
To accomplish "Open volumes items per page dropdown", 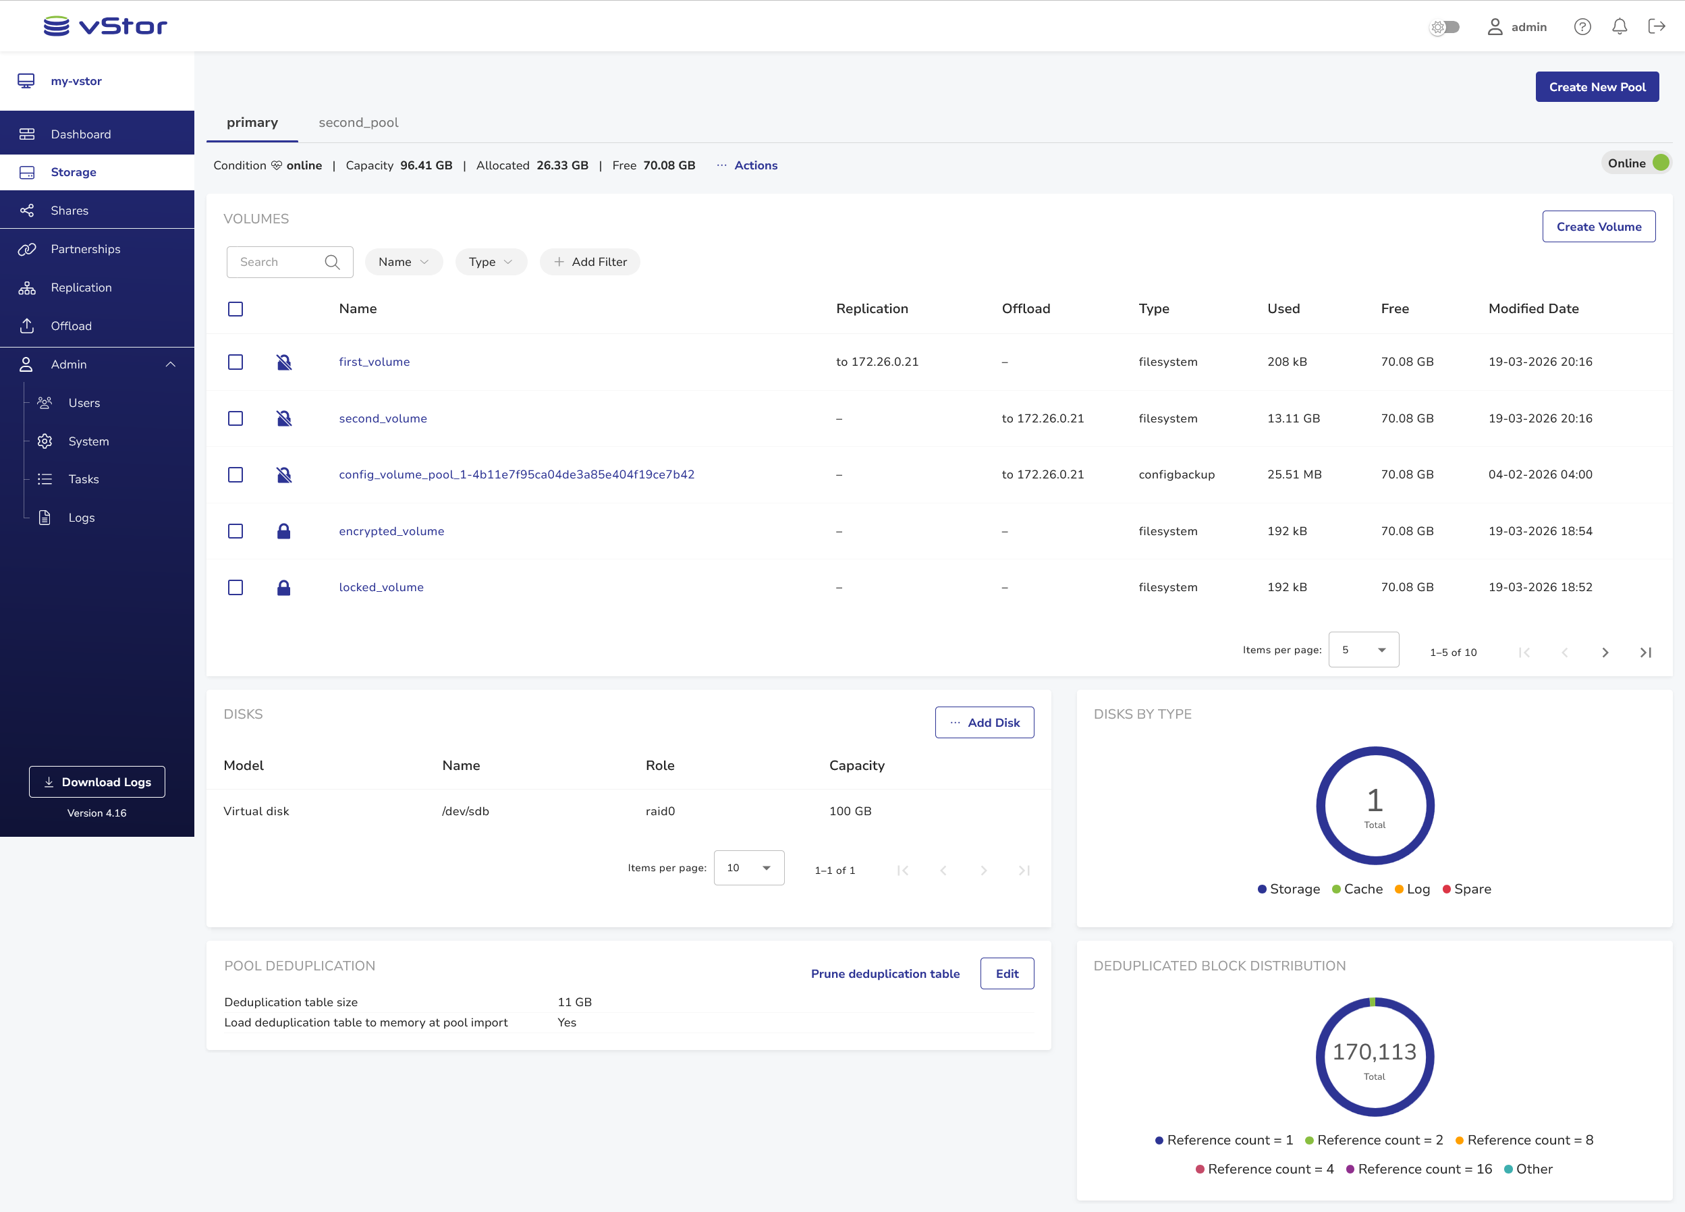I will (1363, 649).
